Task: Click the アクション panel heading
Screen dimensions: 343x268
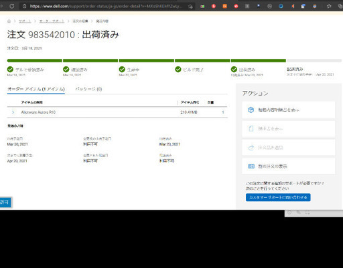Action: coord(255,93)
